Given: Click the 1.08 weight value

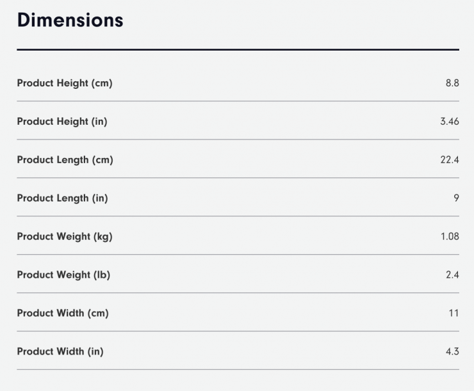Looking at the screenshot, I should click(x=450, y=237).
